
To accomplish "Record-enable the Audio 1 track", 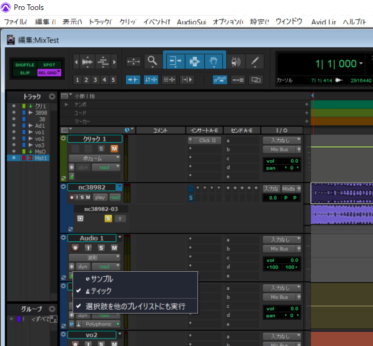I will (x=75, y=248).
